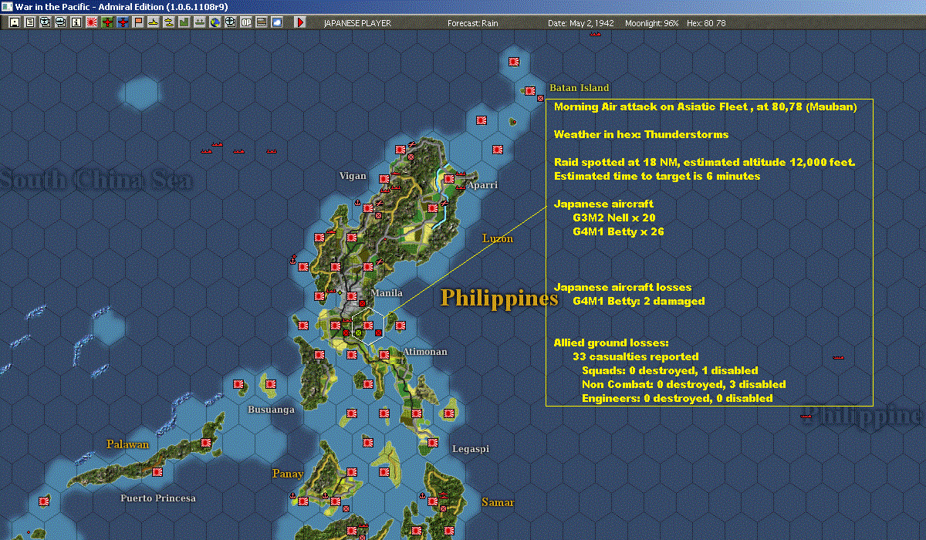Click the 'Moonlight: 96%' status text
The image size is (926, 540).
[652, 23]
